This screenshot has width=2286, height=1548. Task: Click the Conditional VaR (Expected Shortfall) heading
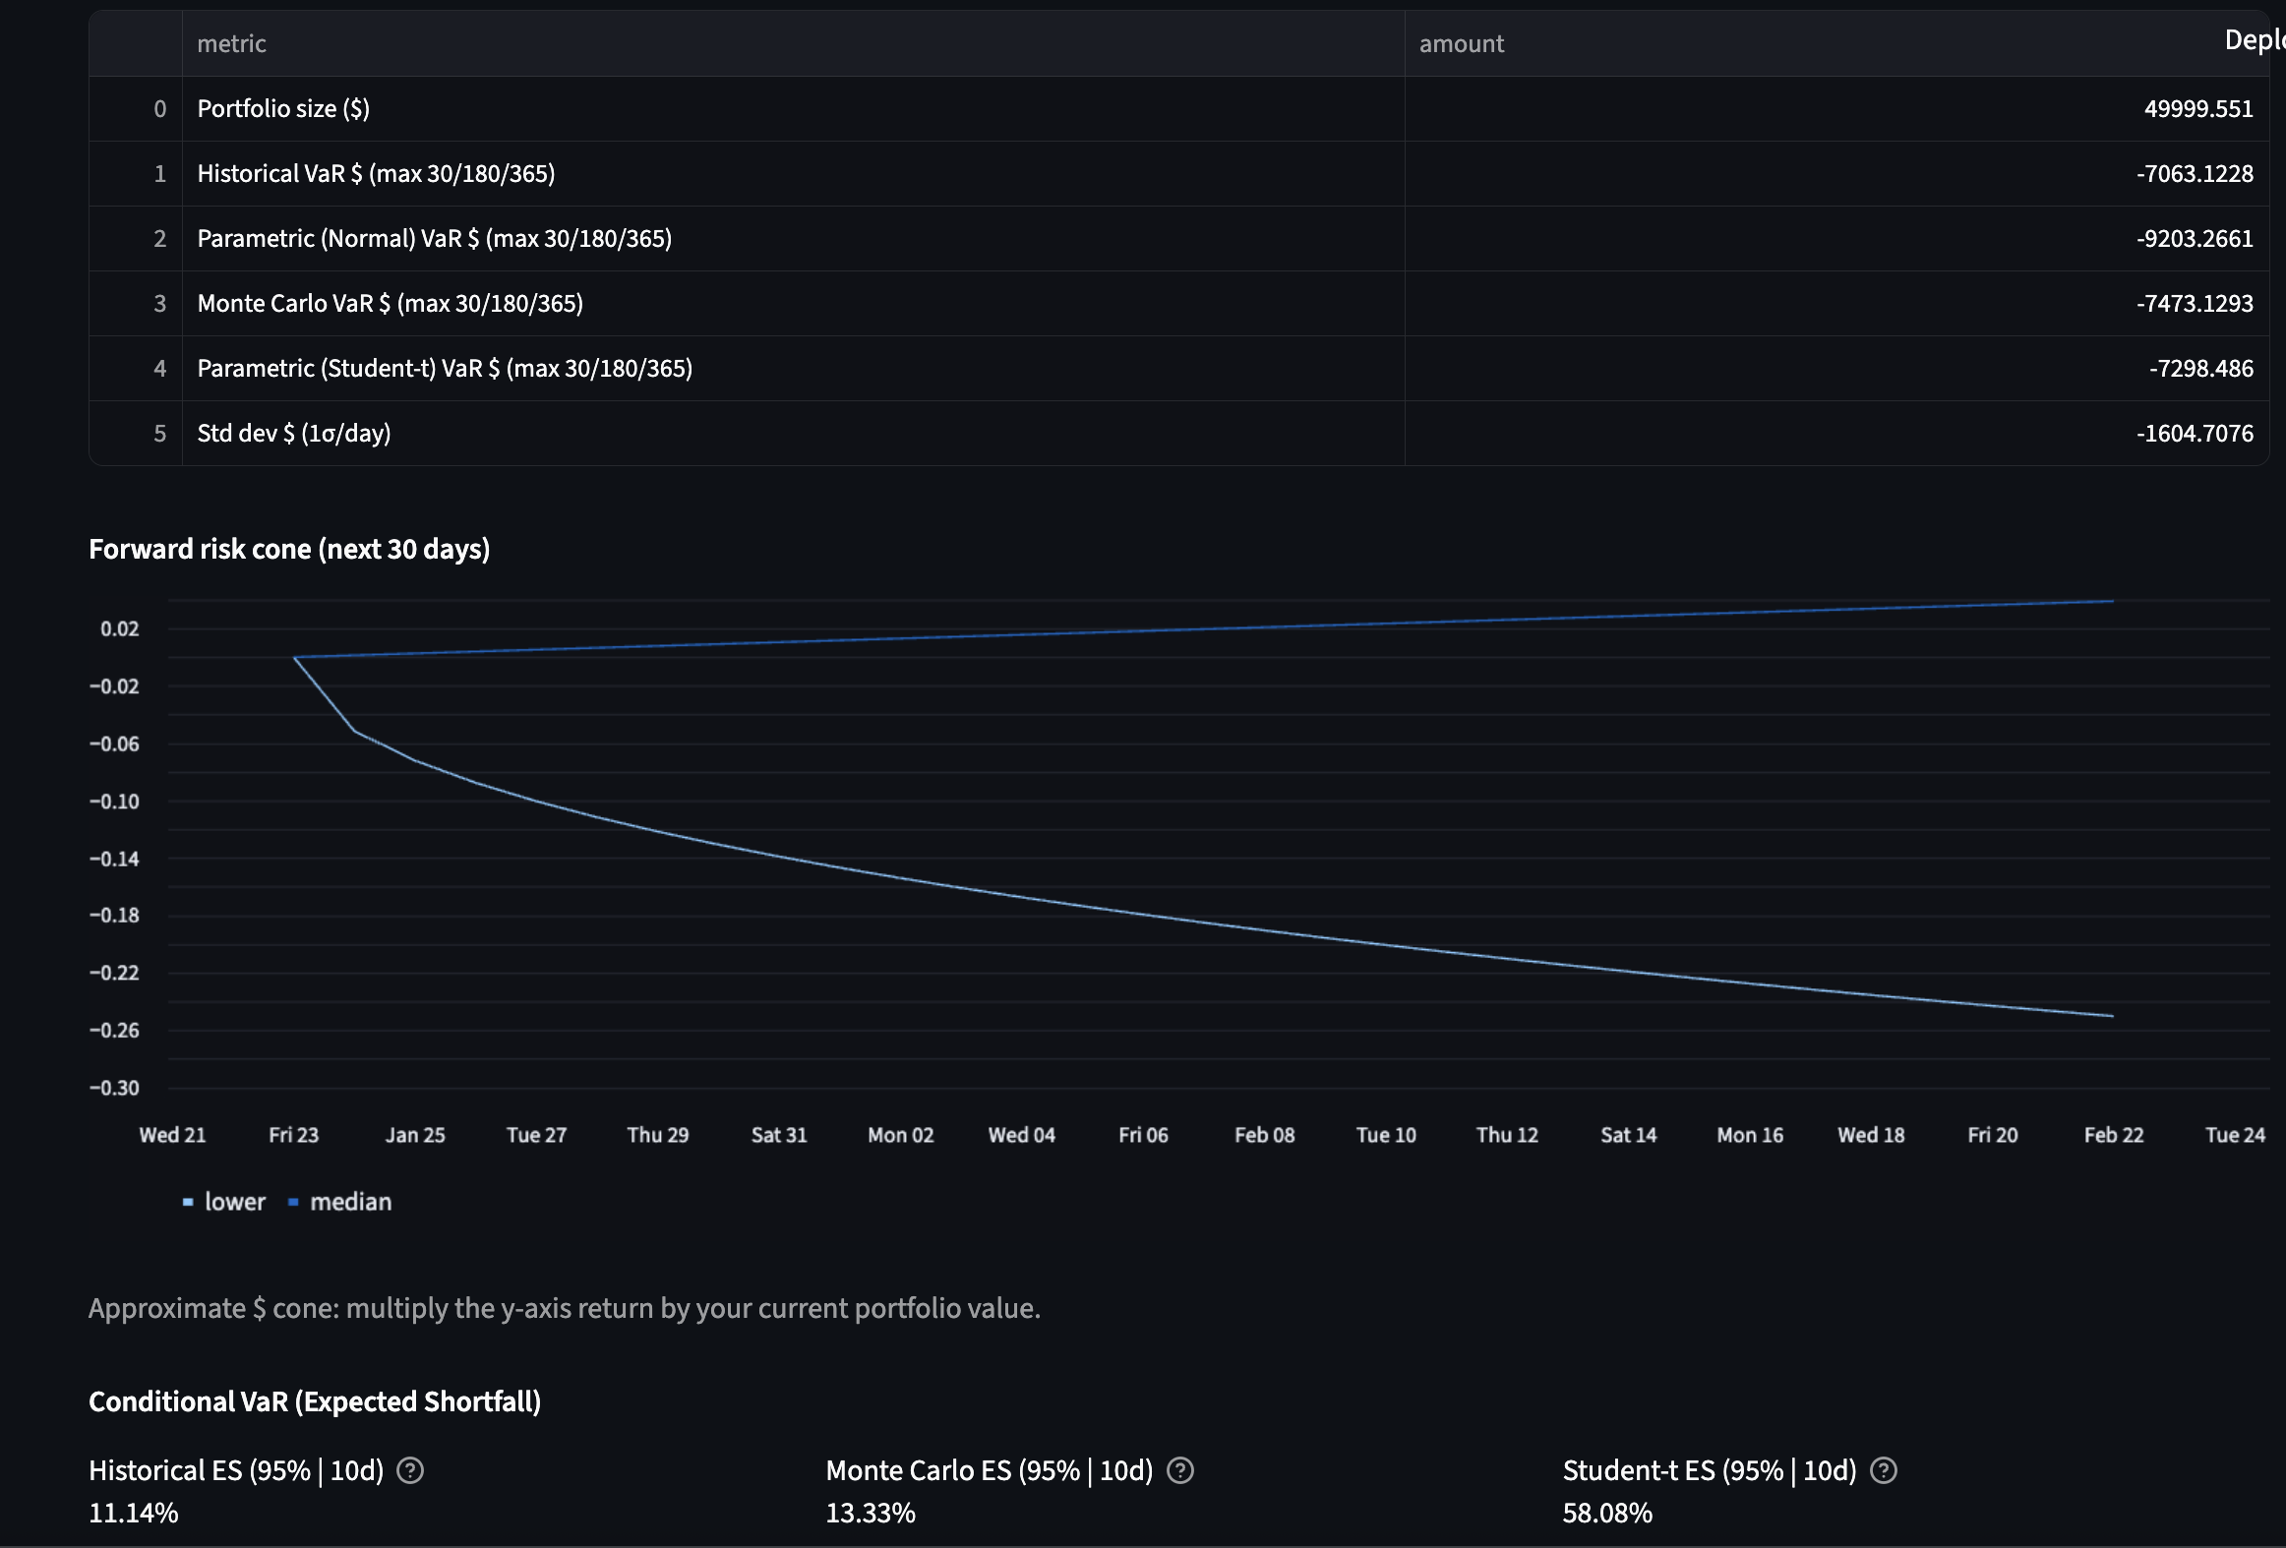tap(315, 1401)
